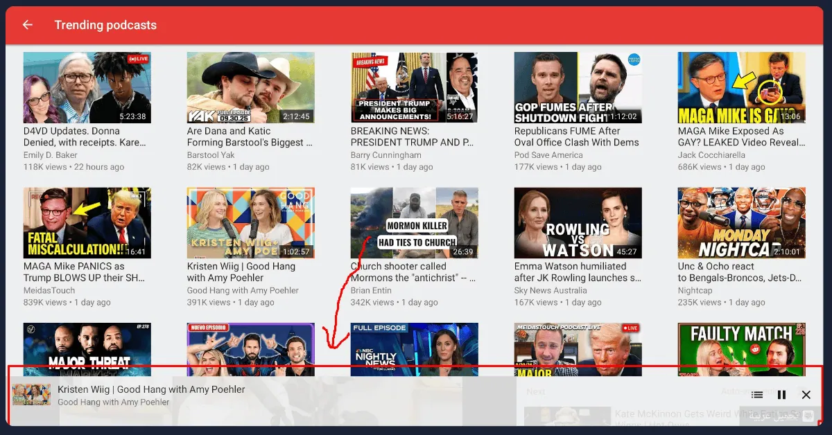Open the Fatal Miscalculation thumbnail
This screenshot has height=435, width=832.
coord(87,223)
